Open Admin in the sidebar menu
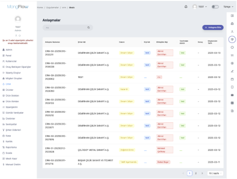The height and width of the screenshot is (179, 237). [9, 50]
